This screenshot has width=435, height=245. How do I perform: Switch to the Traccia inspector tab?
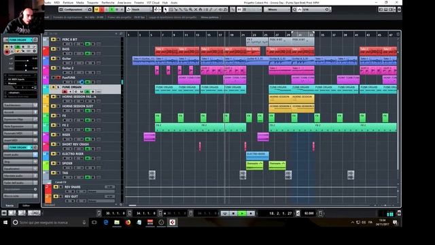(10, 206)
